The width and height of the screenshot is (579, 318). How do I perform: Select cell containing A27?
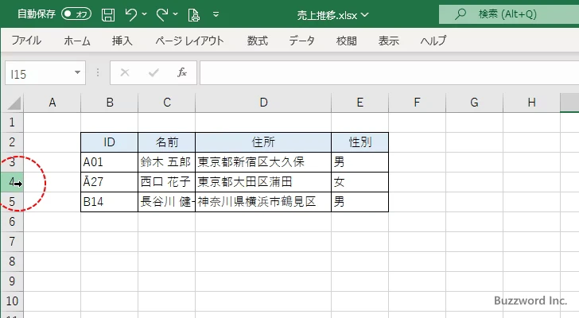109,182
